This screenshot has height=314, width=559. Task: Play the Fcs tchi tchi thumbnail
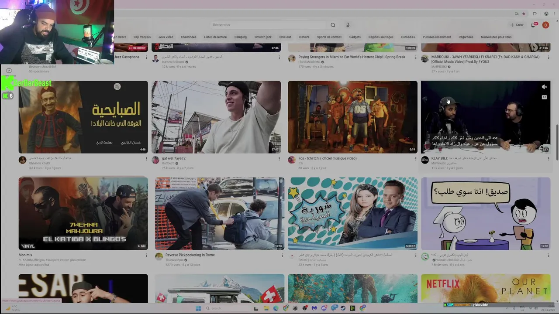pos(352,117)
